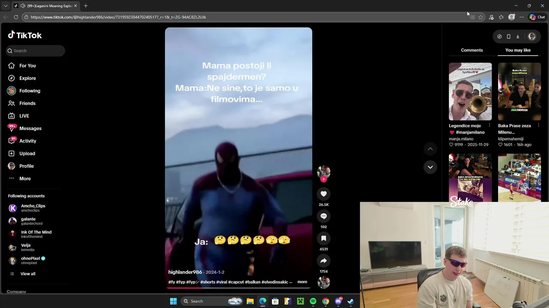Viewport: 549px width, 308px height.
Task: Open the klipernahemiji author link
Action: (x=511, y=139)
